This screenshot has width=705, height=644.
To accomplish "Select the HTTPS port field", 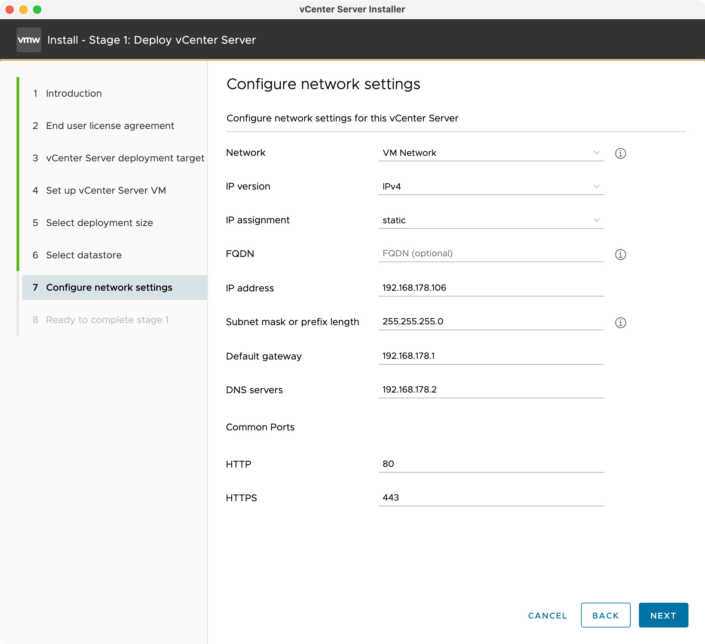I will pyautogui.click(x=491, y=497).
